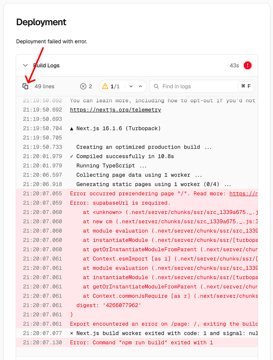Image resolution: width=273 pixels, height=360 pixels.
Task: Select the Next.js 16.1.6 Turbopack log line
Action: (x=115, y=128)
